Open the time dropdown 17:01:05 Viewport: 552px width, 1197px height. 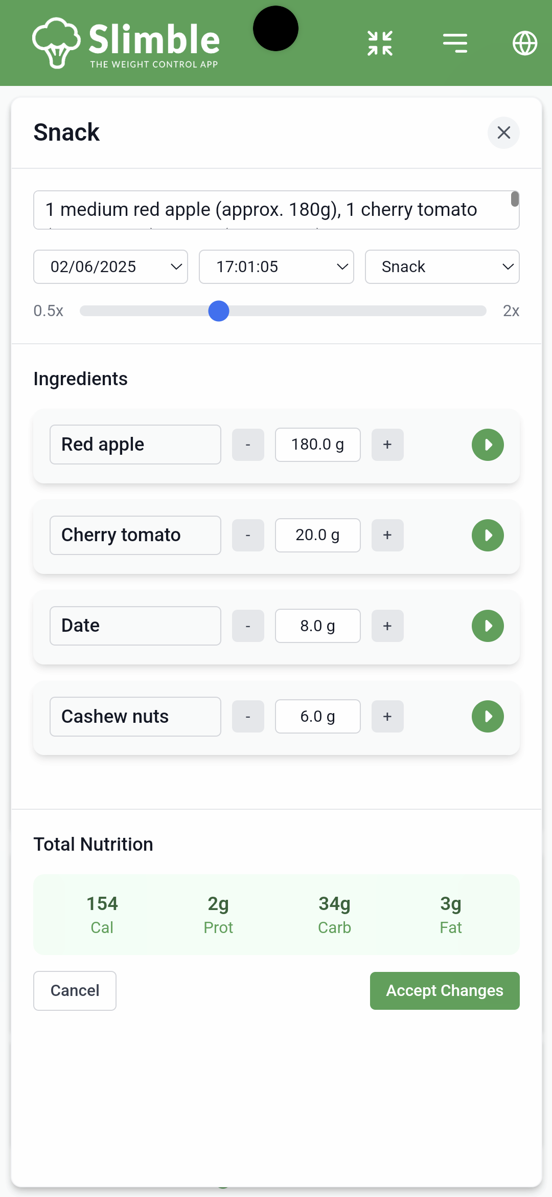click(276, 267)
